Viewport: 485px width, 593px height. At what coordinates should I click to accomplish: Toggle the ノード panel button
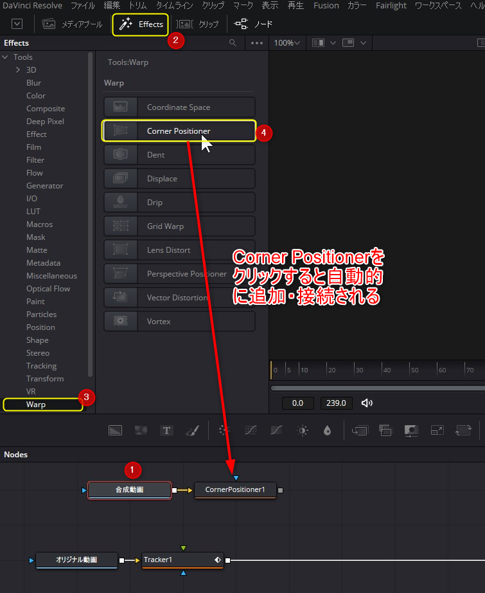[252, 24]
